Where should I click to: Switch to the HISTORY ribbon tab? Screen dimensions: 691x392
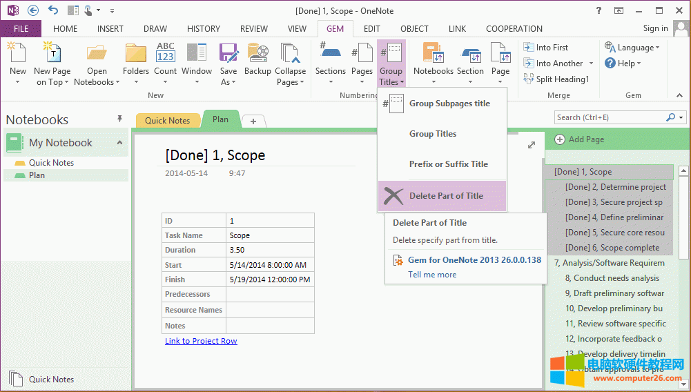tap(204, 29)
